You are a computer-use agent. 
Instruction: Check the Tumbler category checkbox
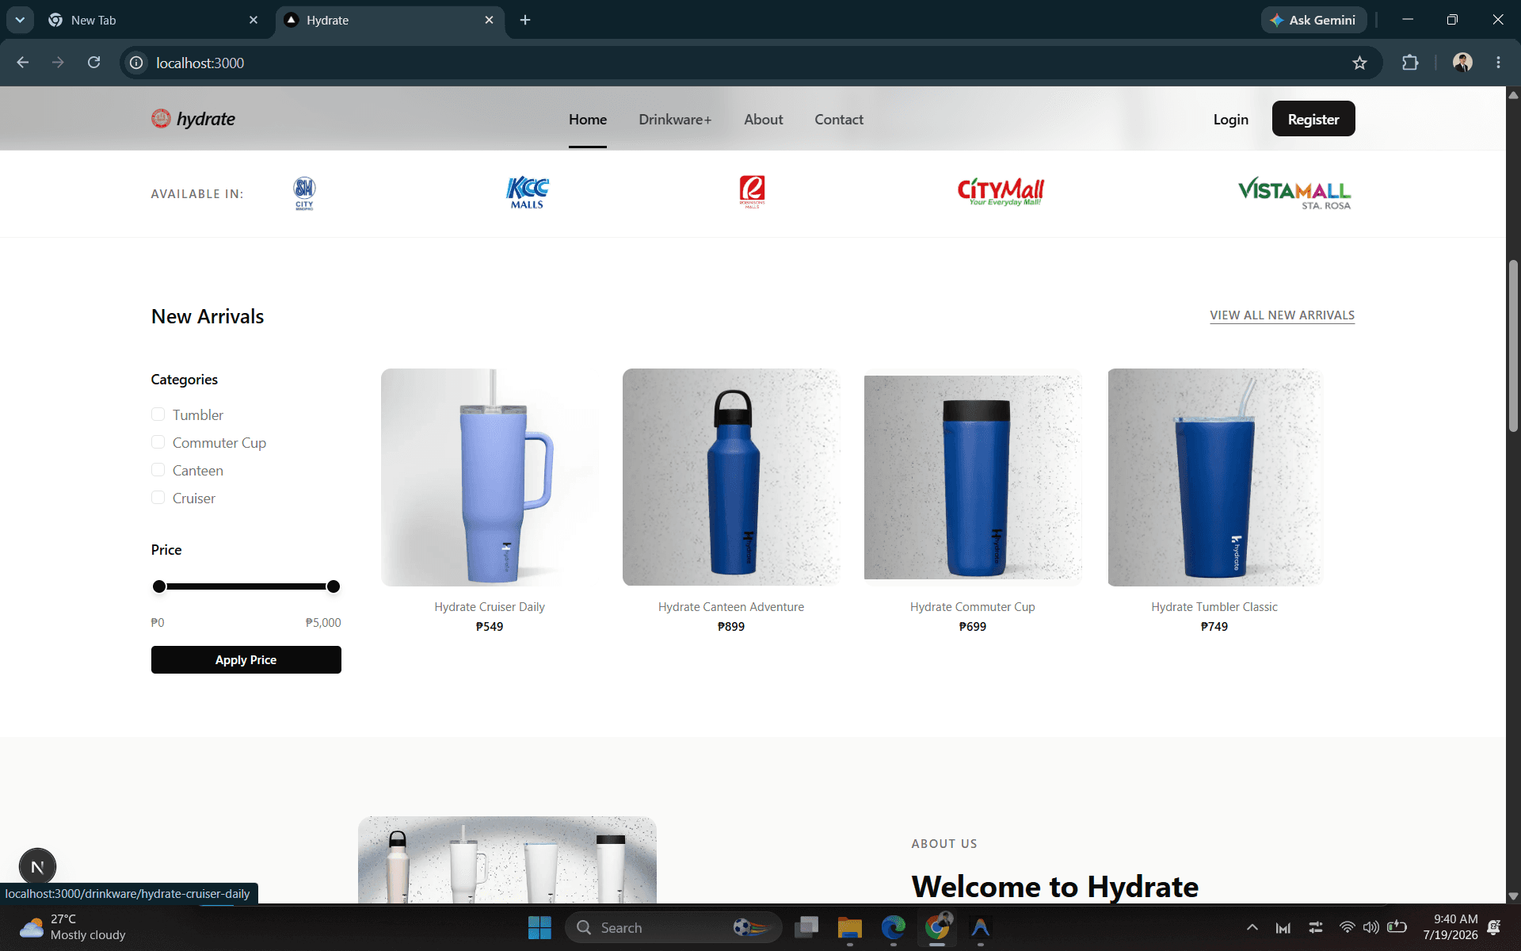coord(158,414)
